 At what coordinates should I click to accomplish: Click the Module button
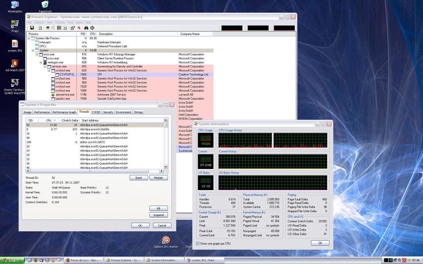tap(159, 178)
